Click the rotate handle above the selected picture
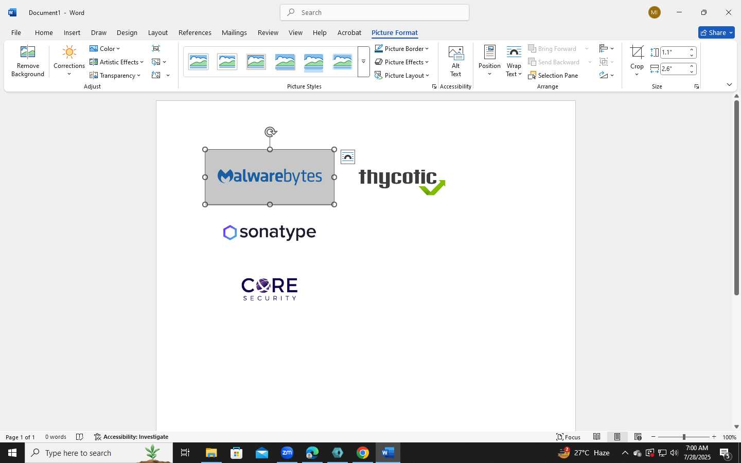The height and width of the screenshot is (463, 741). pyautogui.click(x=270, y=132)
